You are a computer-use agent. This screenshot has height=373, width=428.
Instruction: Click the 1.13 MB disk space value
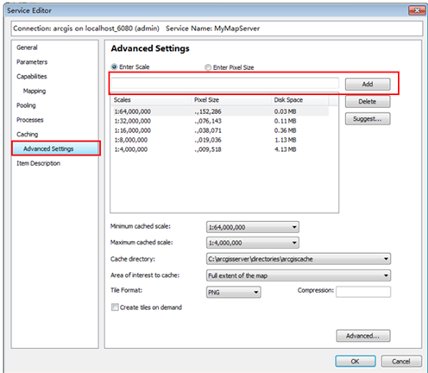pos(285,140)
